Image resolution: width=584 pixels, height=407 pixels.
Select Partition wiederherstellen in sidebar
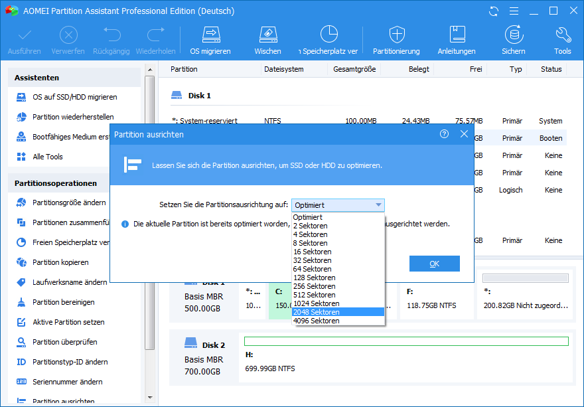click(x=73, y=117)
